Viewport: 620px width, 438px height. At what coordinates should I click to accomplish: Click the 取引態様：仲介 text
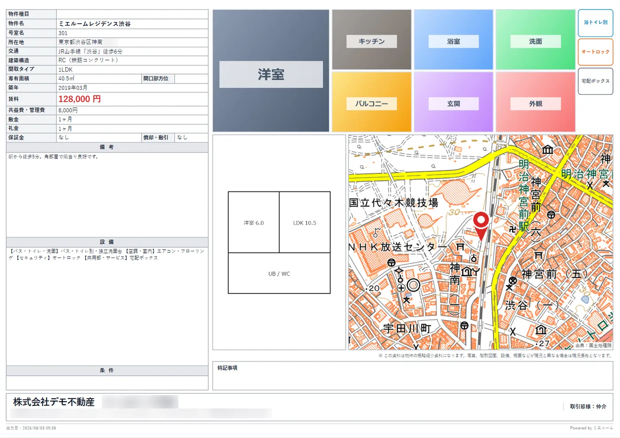[x=588, y=407]
